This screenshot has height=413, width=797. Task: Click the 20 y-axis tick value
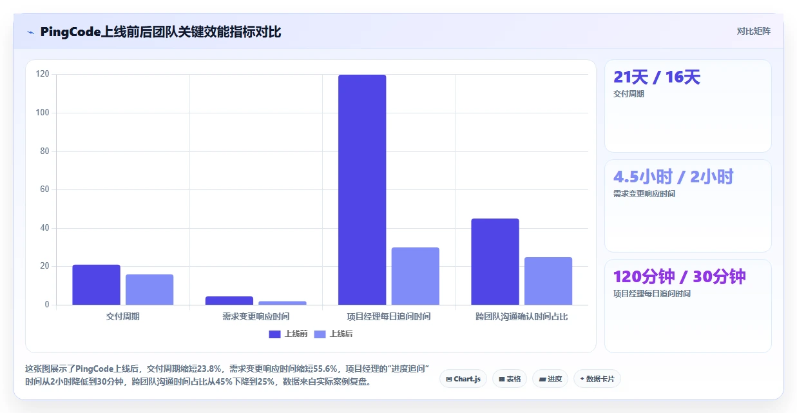click(44, 266)
